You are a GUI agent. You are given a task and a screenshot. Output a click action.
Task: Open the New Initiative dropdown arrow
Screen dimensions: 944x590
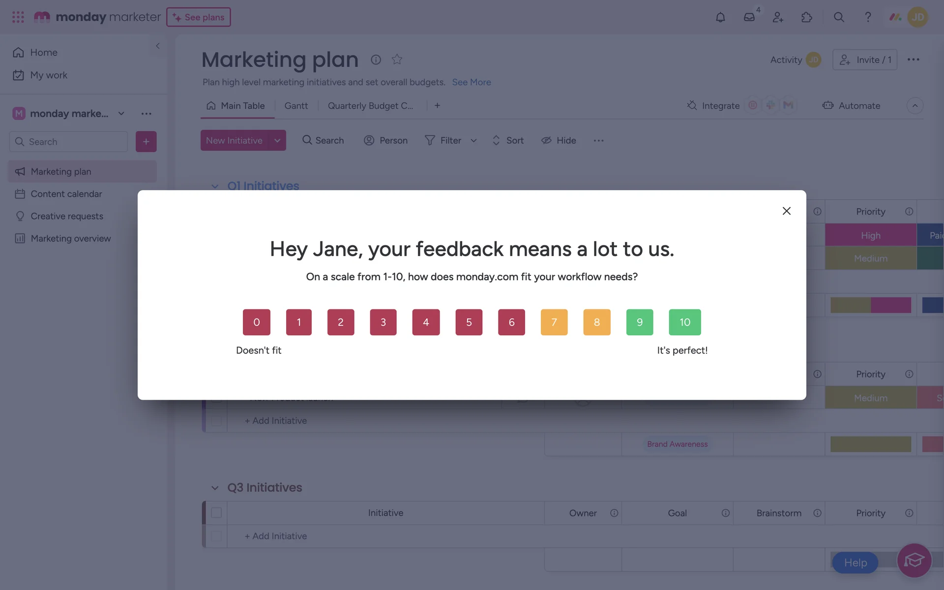(x=277, y=141)
